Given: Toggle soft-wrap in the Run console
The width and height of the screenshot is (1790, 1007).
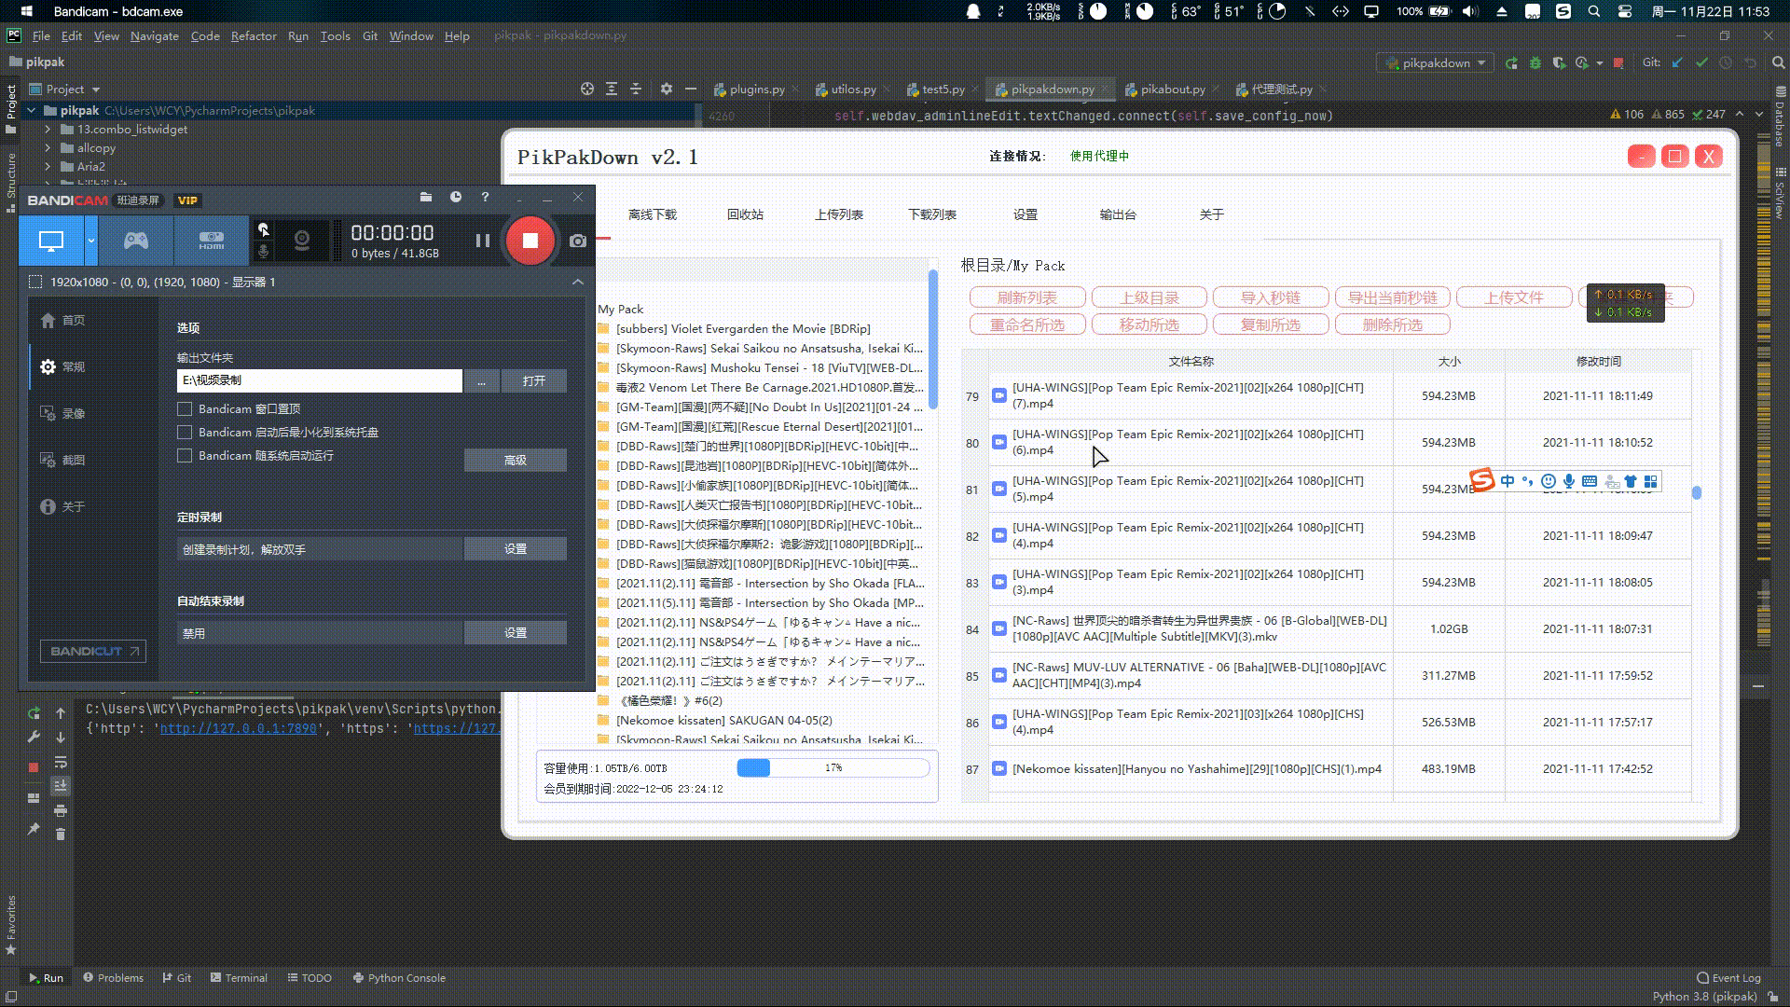Looking at the screenshot, I should (61, 762).
